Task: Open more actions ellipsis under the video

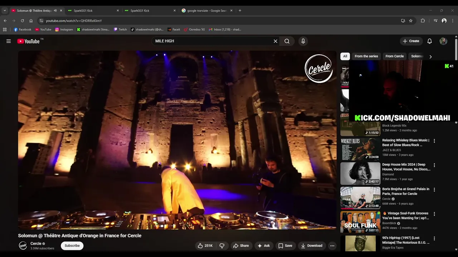Action: tap(332, 246)
